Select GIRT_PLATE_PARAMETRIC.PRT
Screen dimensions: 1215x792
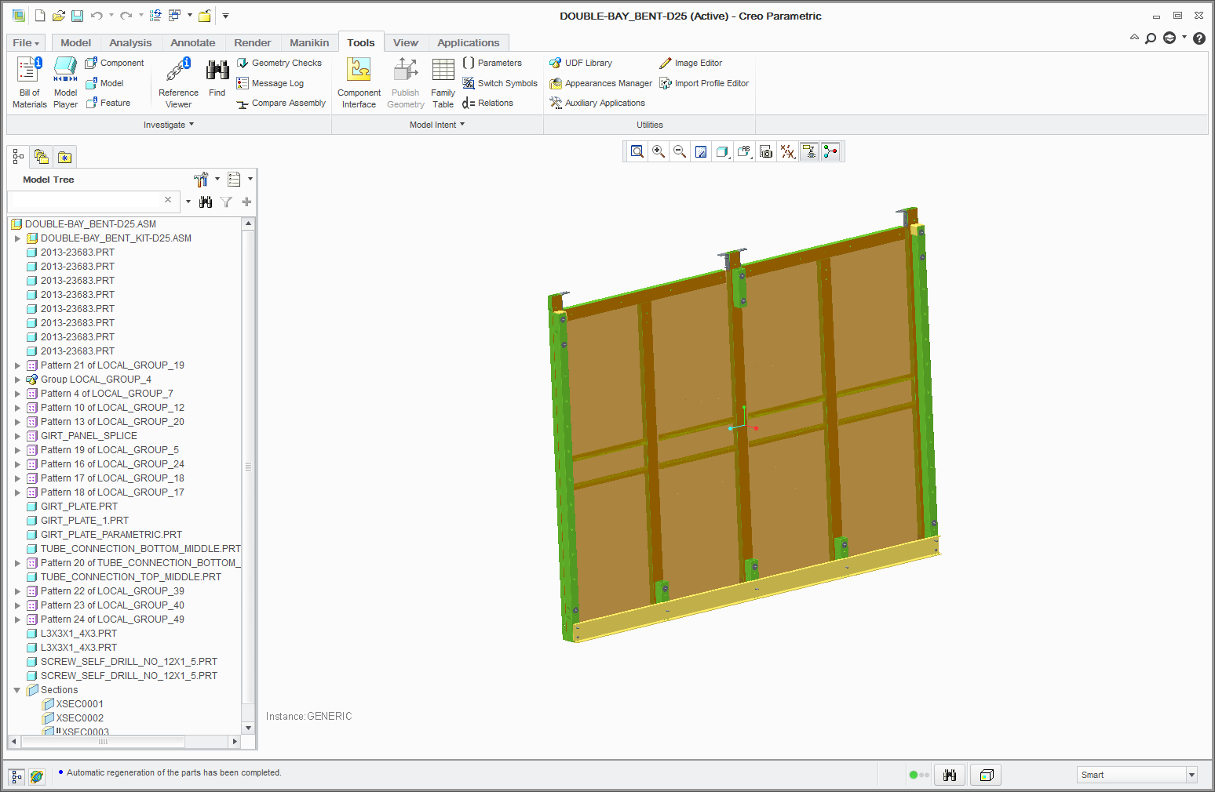(111, 535)
